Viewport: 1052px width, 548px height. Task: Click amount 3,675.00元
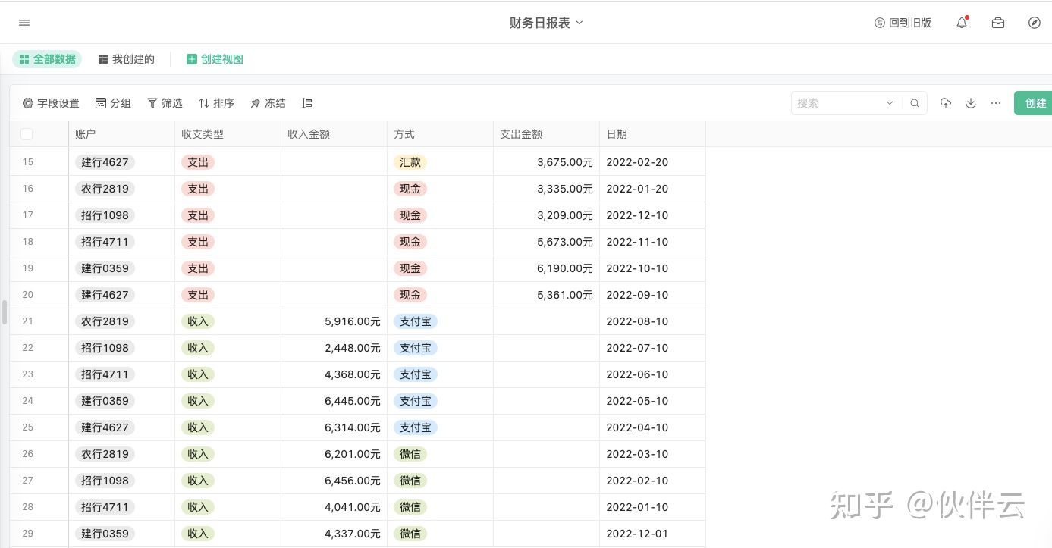[565, 162]
